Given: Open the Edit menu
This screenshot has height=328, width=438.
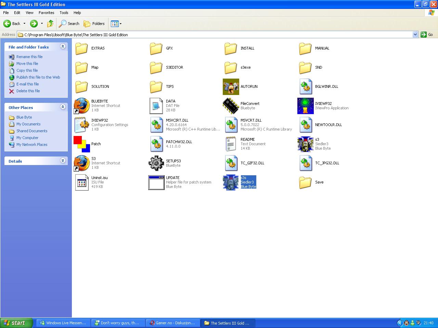Looking at the screenshot, I should coord(17,13).
